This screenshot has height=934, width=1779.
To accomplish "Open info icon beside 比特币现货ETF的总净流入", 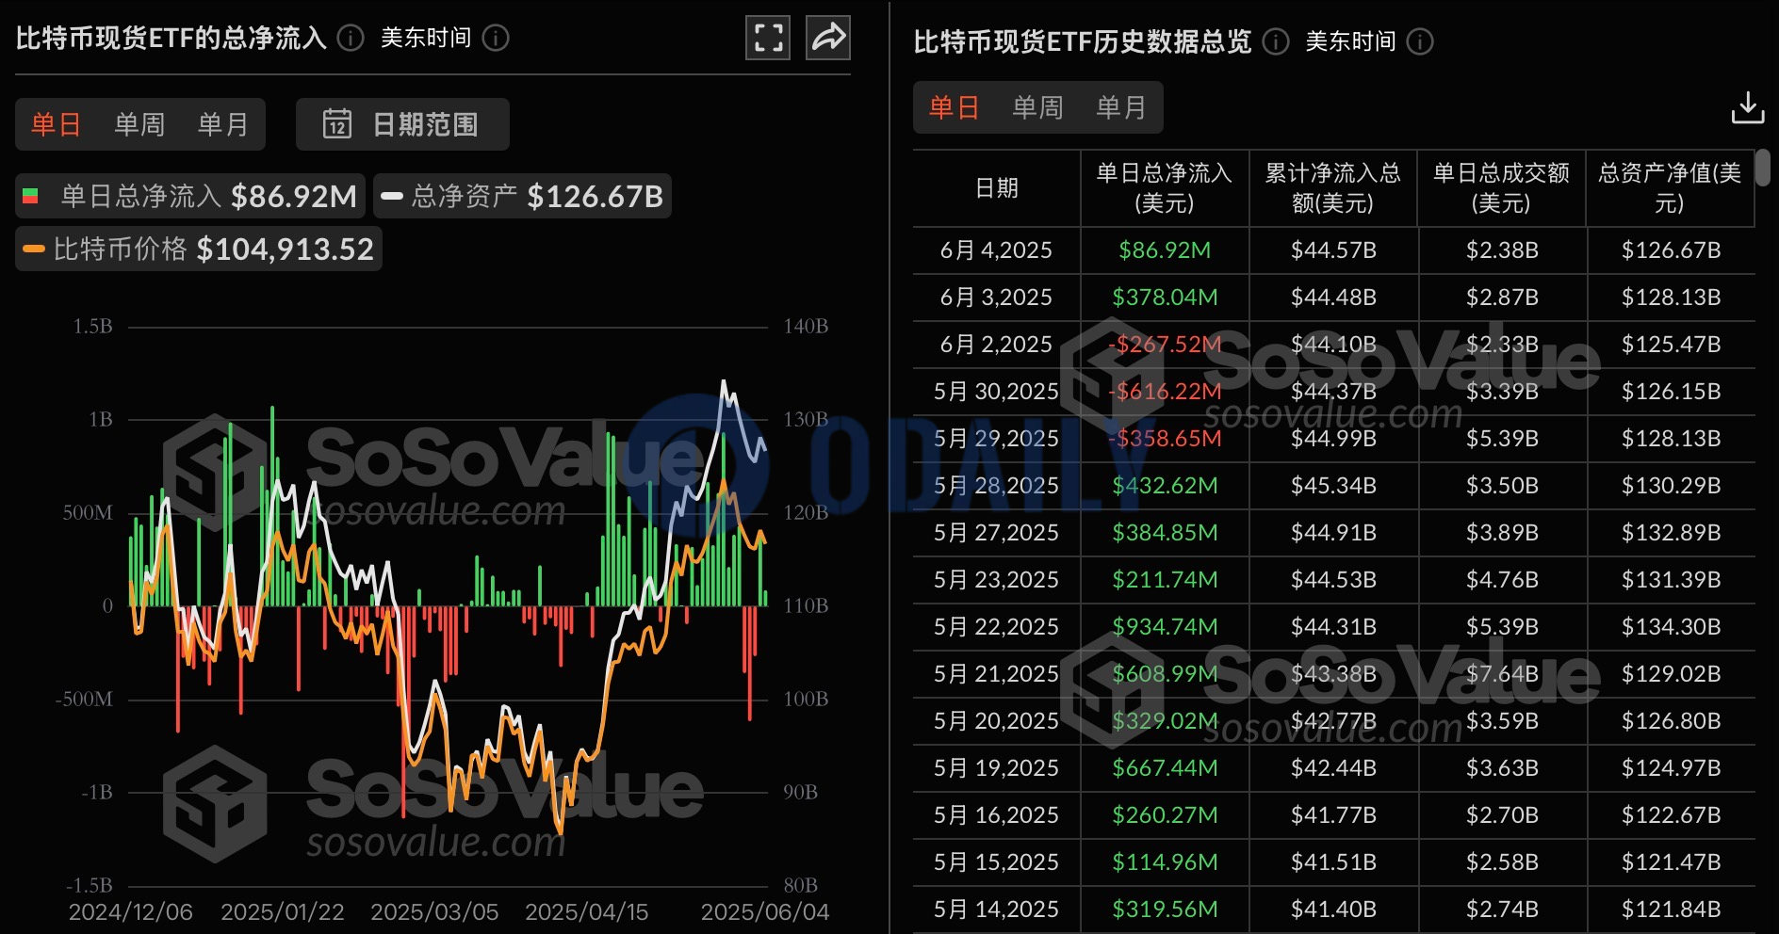I will [351, 38].
